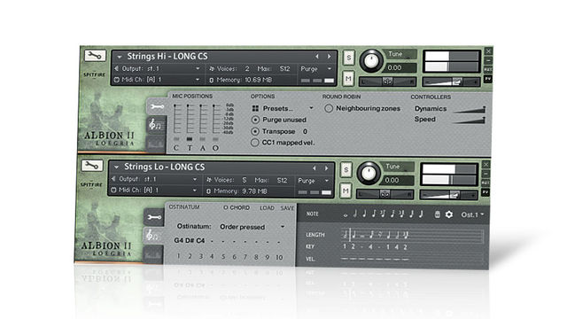This screenshot has width=567, height=319.
Task: Select the keyboard tab in Strings Hi panel
Action: (156, 144)
